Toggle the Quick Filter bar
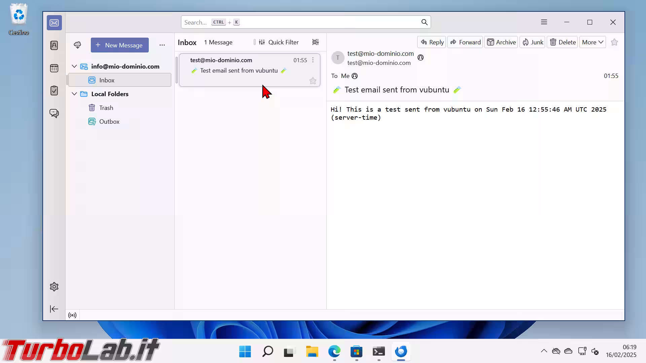Viewport: 646px width, 363px height. coord(279,42)
